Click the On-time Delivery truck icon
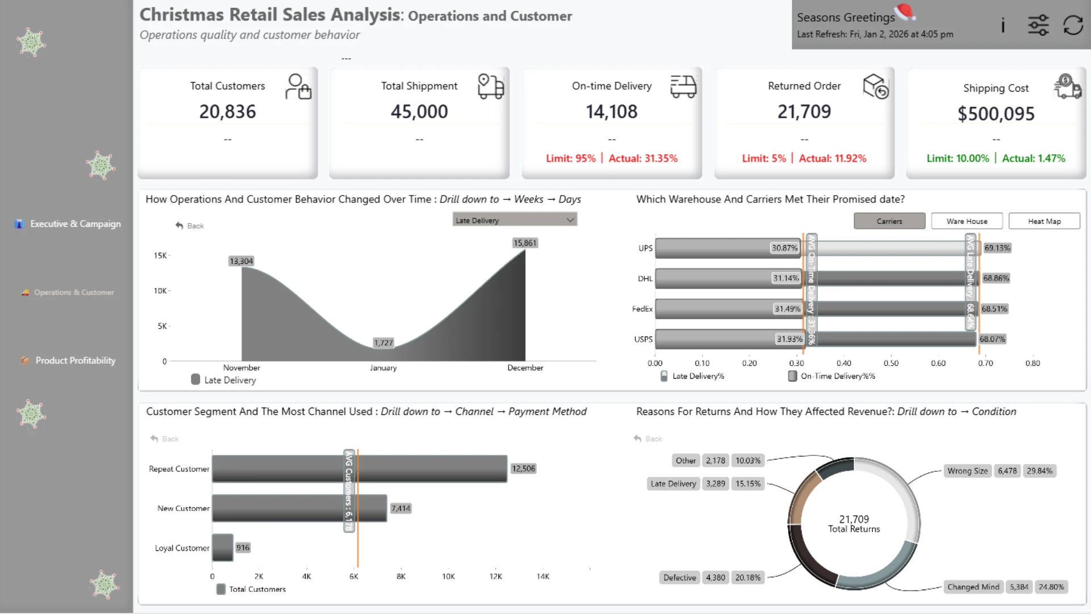This screenshot has width=1091, height=614. [683, 86]
